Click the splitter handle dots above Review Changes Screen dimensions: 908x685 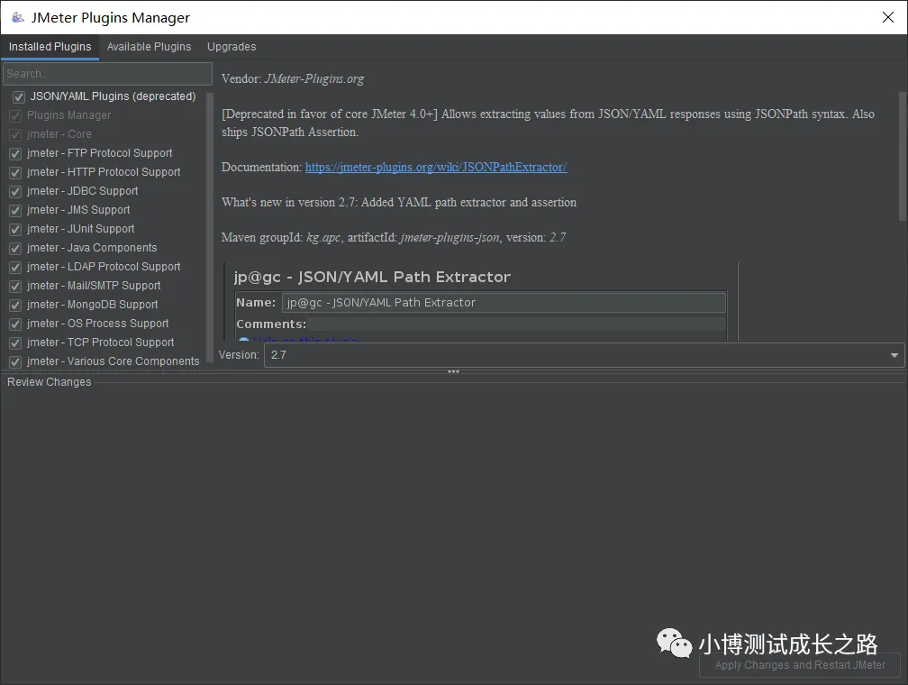453,371
